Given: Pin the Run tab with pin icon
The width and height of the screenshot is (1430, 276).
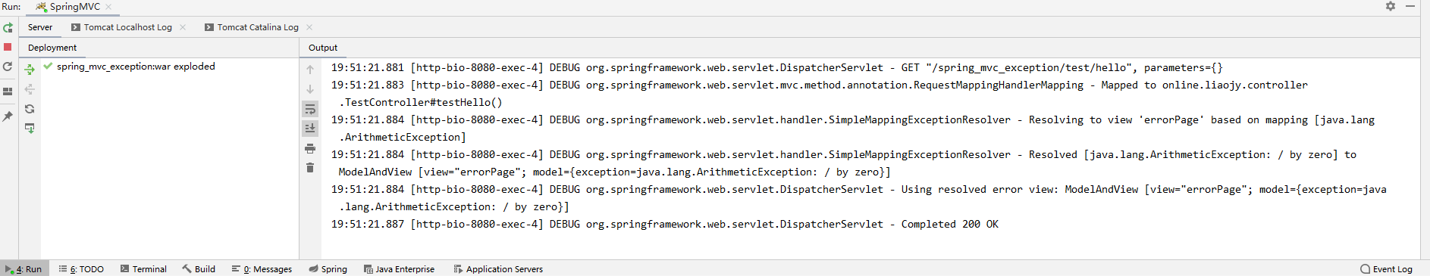Looking at the screenshot, I should pos(8,116).
